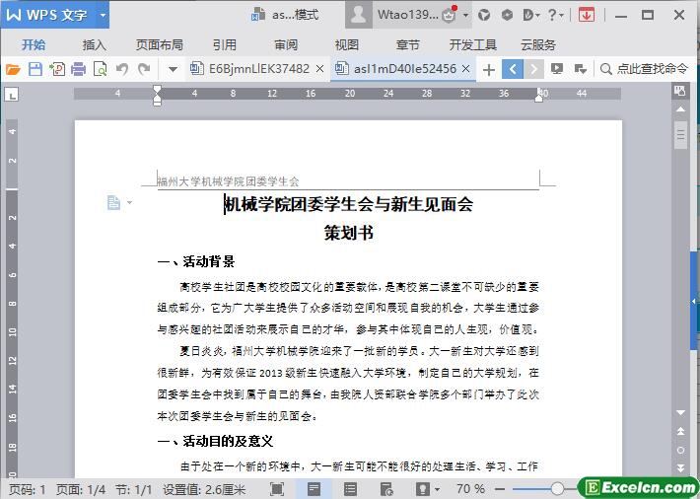This screenshot has width=700, height=499.
Task: Click the paragraph layout document icon beside title
Action: [113, 203]
